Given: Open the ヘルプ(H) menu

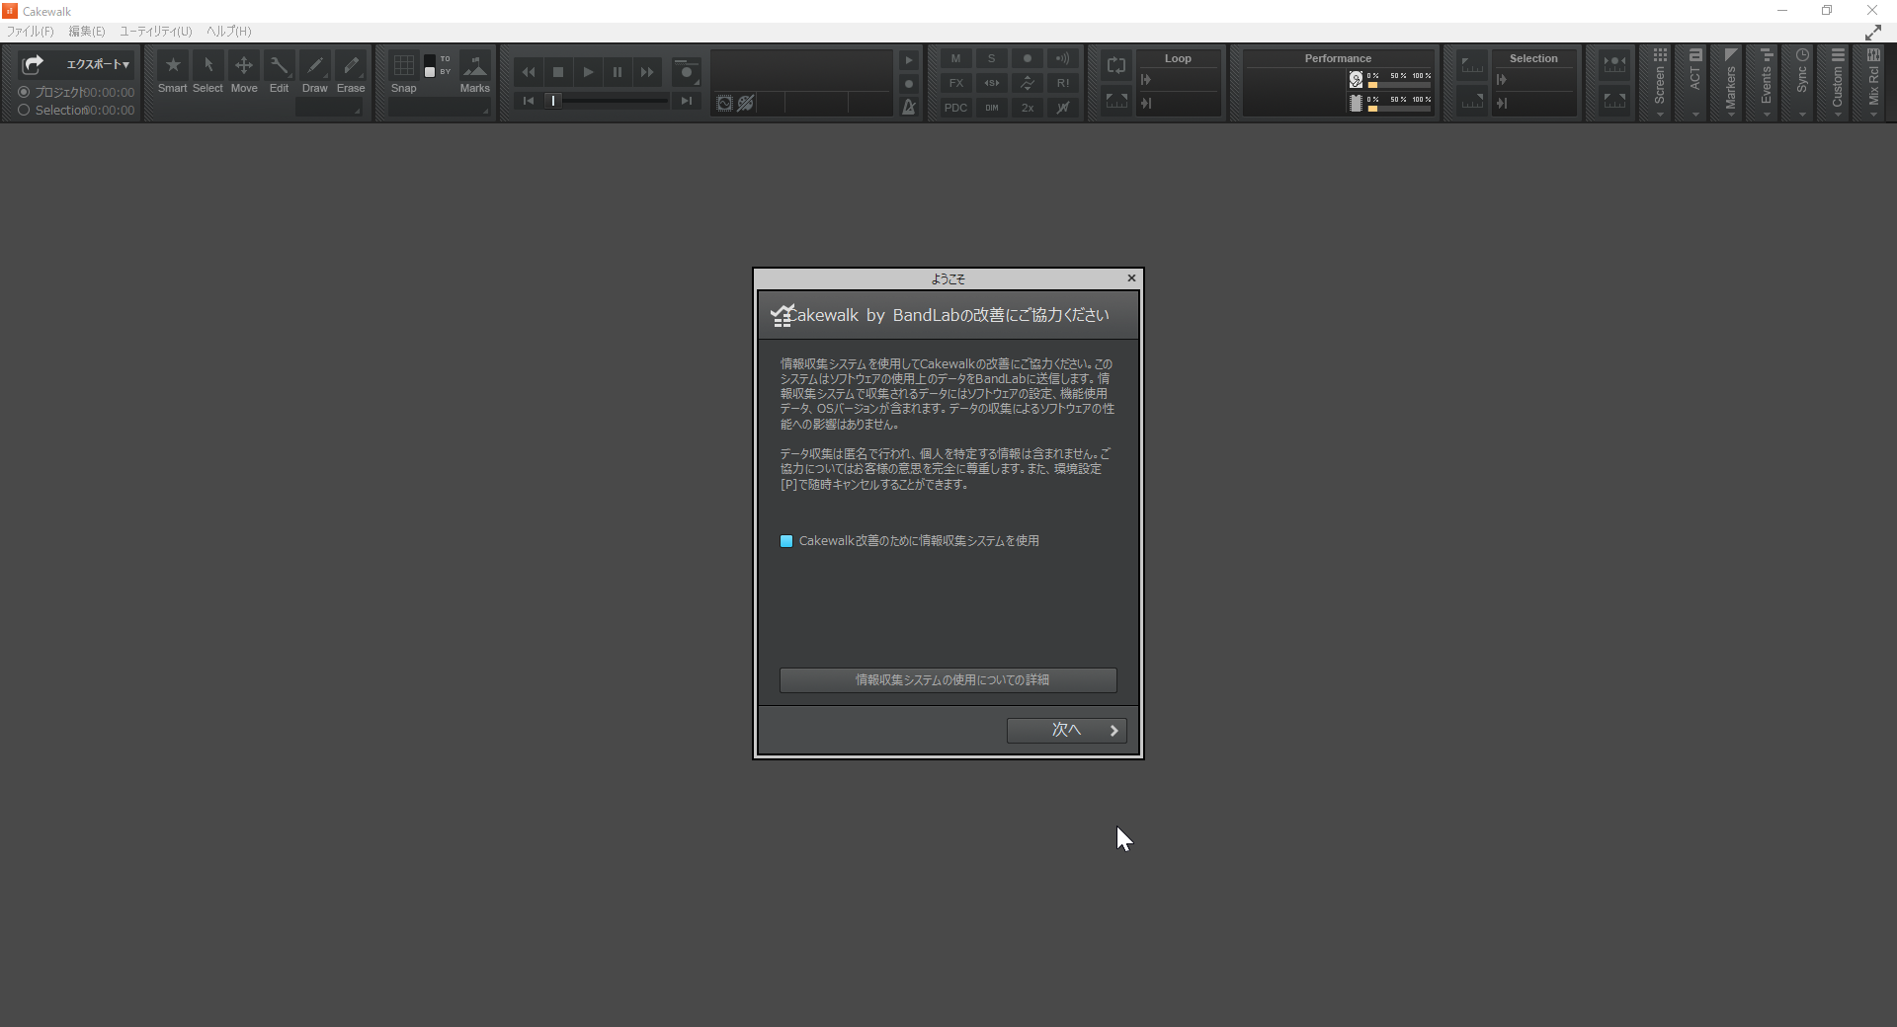Looking at the screenshot, I should point(229,32).
